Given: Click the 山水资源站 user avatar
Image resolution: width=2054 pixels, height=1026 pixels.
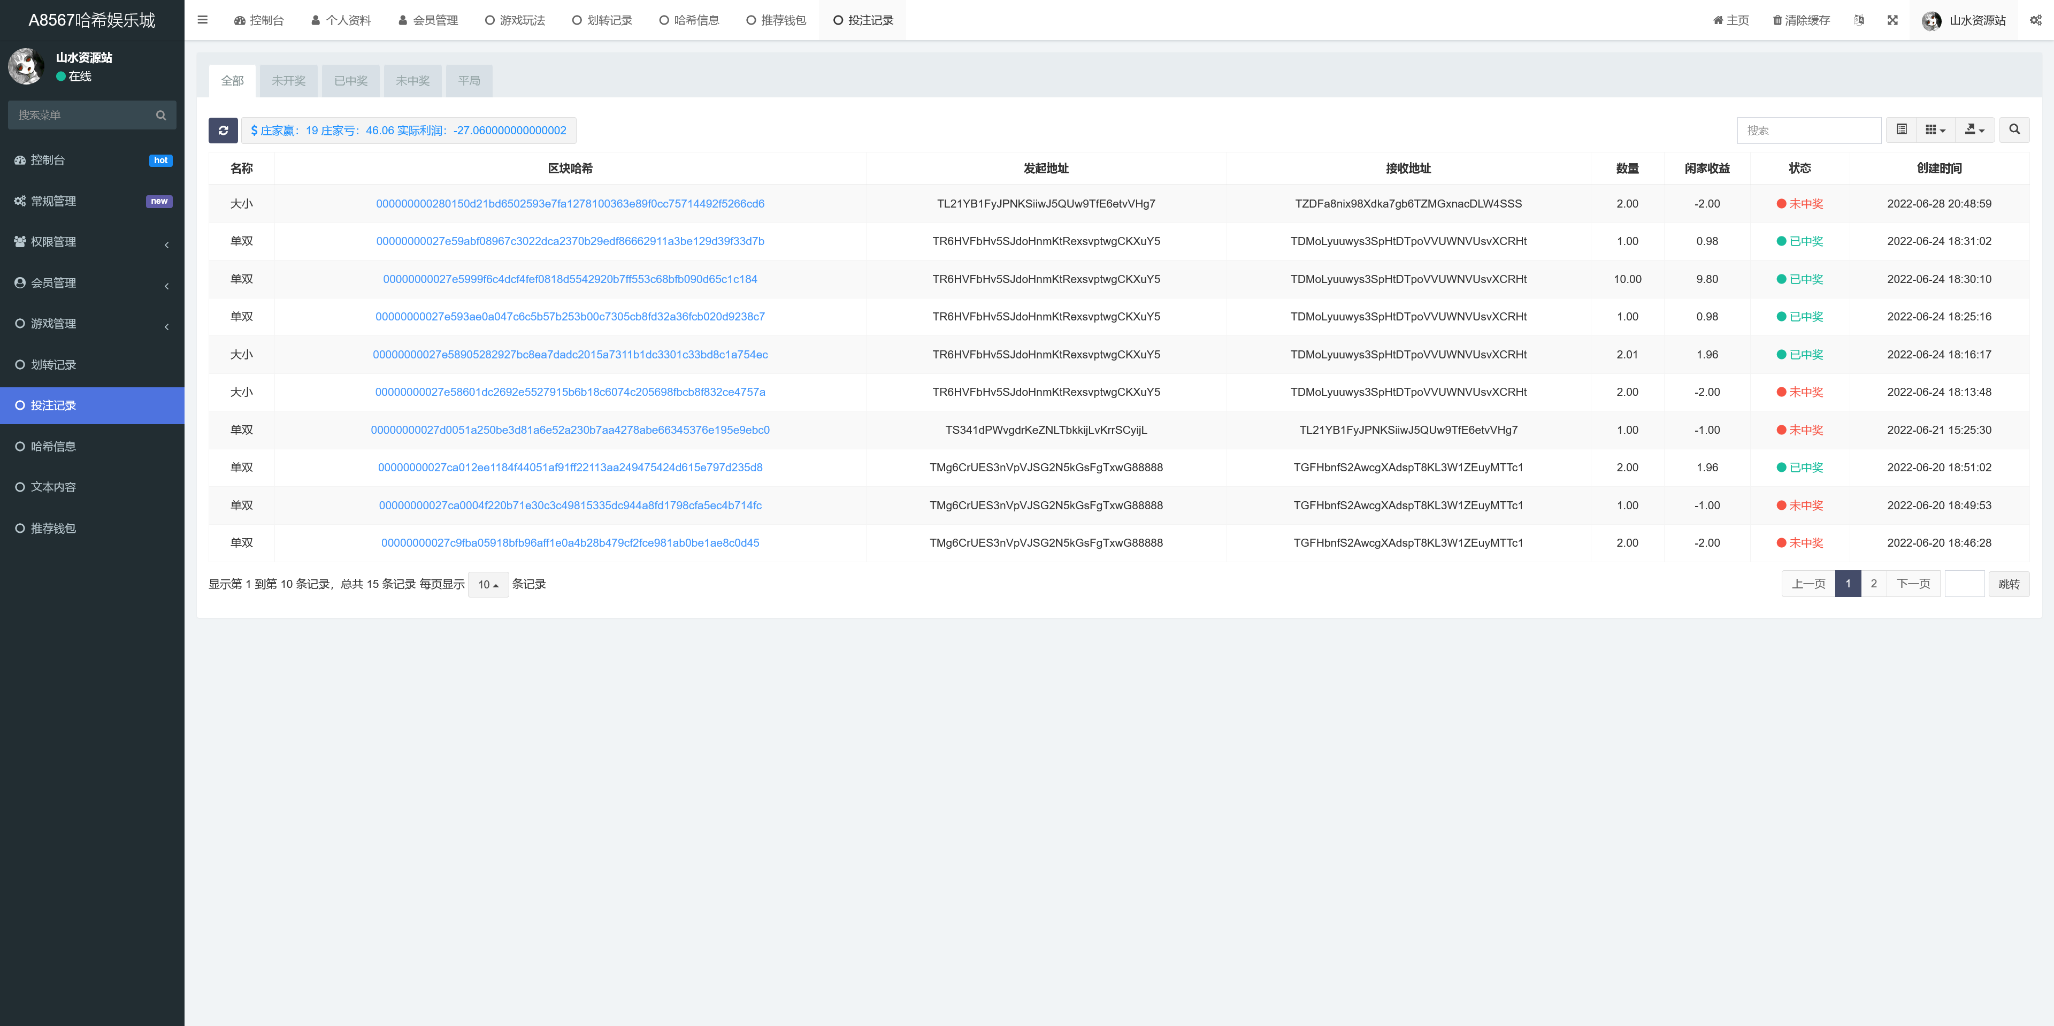Looking at the screenshot, I should coord(1932,20).
